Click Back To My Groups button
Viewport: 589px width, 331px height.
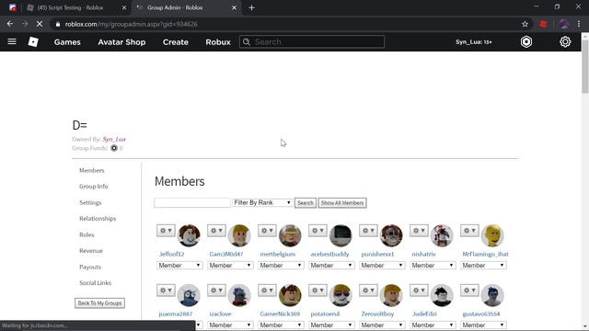pos(99,303)
